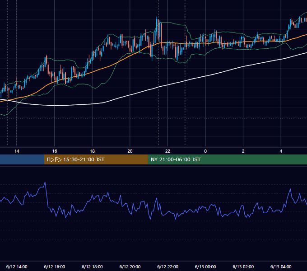This screenshot has width=307, height=271.
Task: Click hour label 16 on price chart axis
Action: (55, 151)
